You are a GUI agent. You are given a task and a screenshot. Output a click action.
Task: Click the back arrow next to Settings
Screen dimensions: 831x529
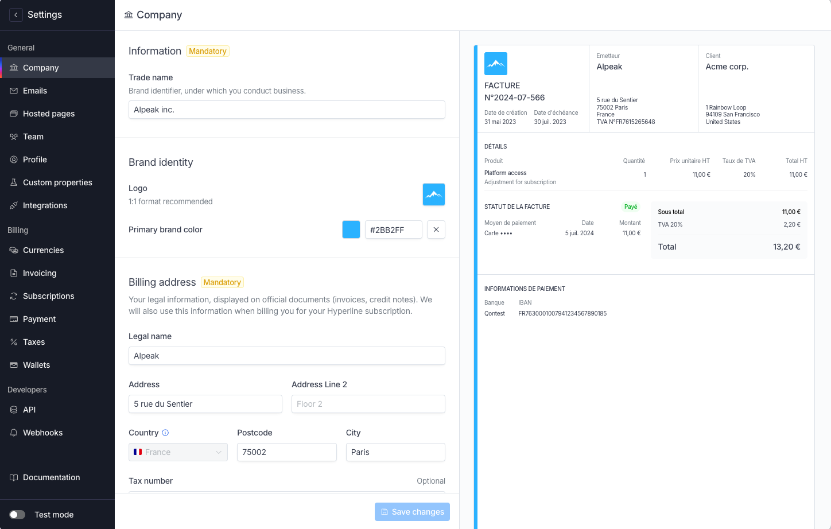click(x=16, y=15)
